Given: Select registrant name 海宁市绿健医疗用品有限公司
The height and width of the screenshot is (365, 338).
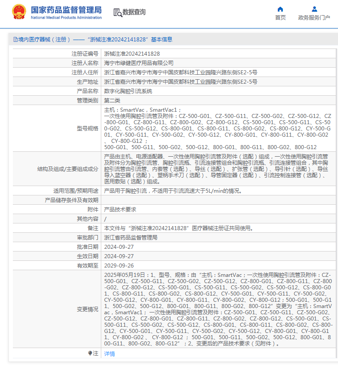Looking at the screenshot, I should click(x=139, y=63).
